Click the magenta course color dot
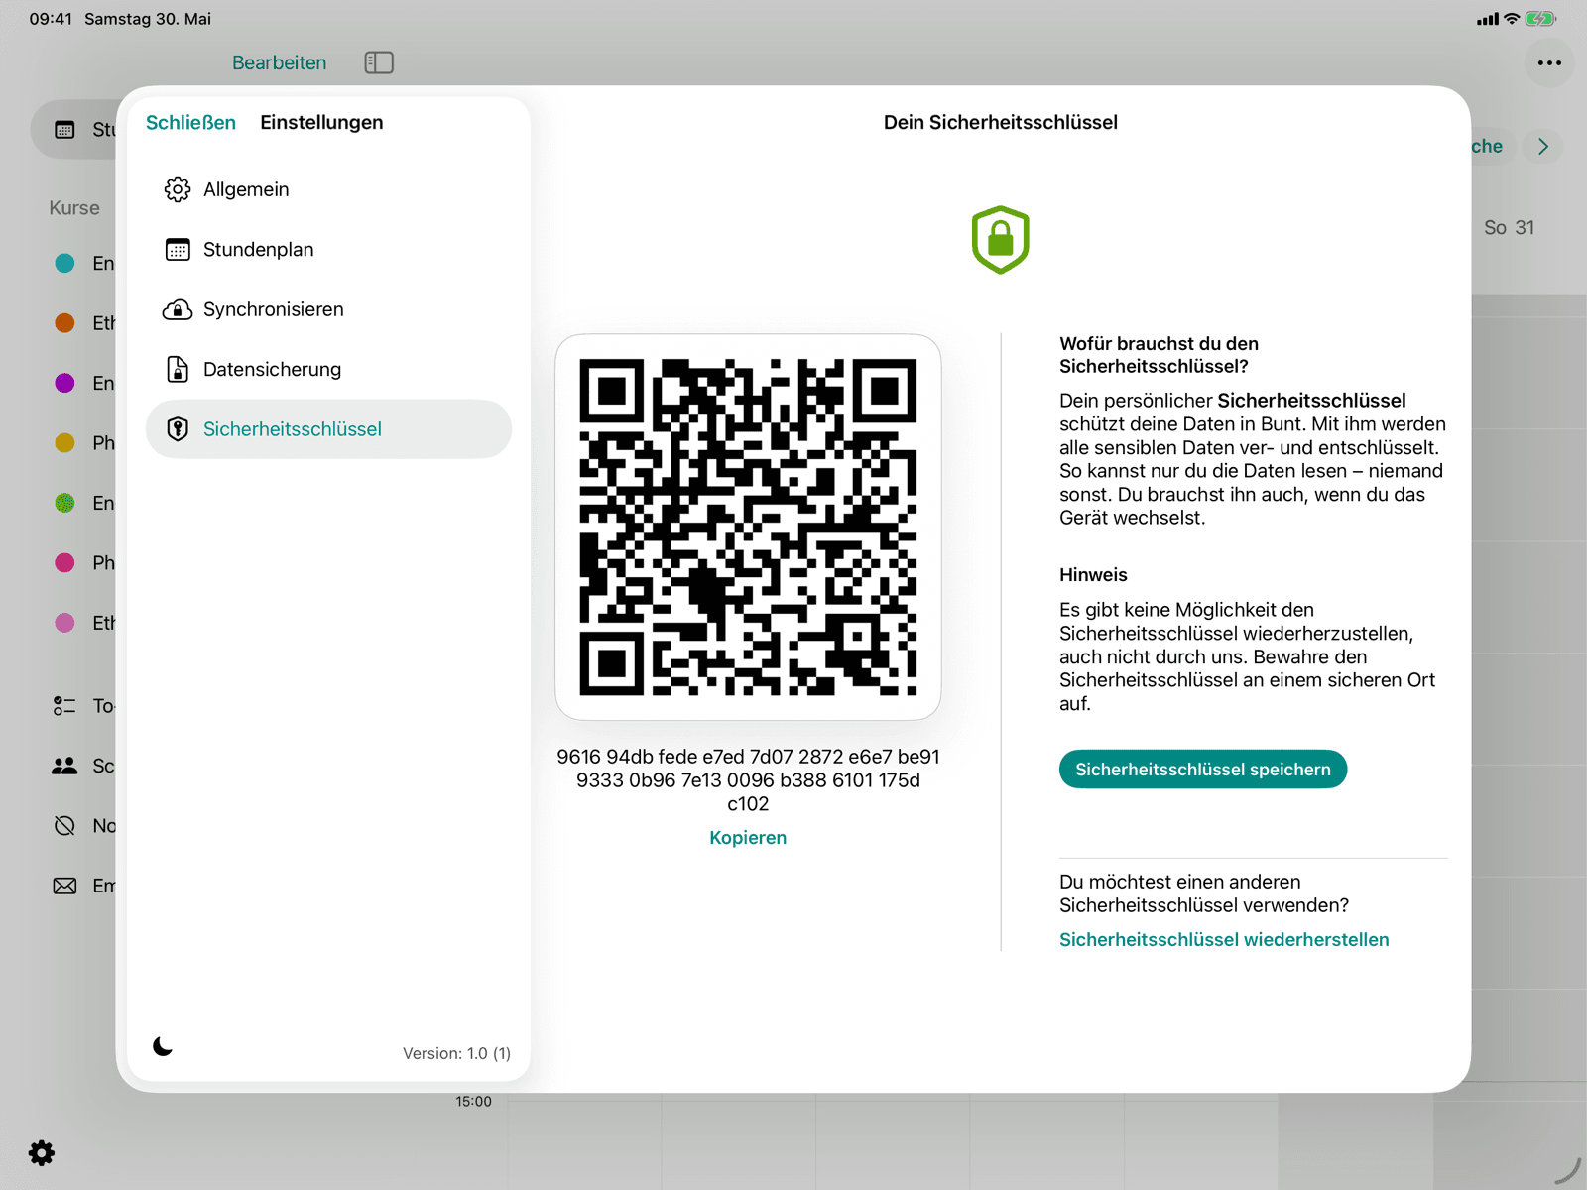1587x1190 pixels. click(x=64, y=563)
